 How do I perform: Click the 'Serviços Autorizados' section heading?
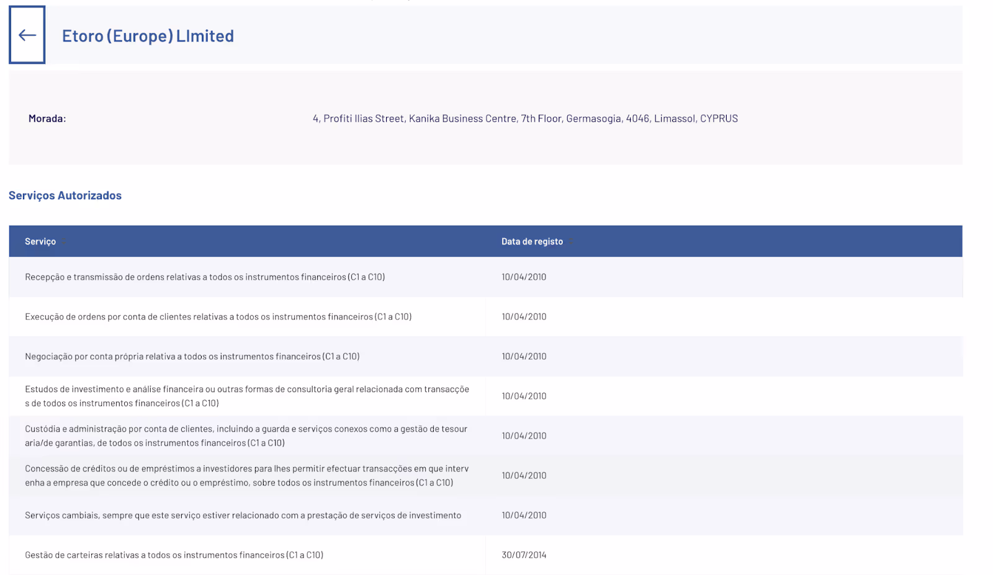(65, 195)
